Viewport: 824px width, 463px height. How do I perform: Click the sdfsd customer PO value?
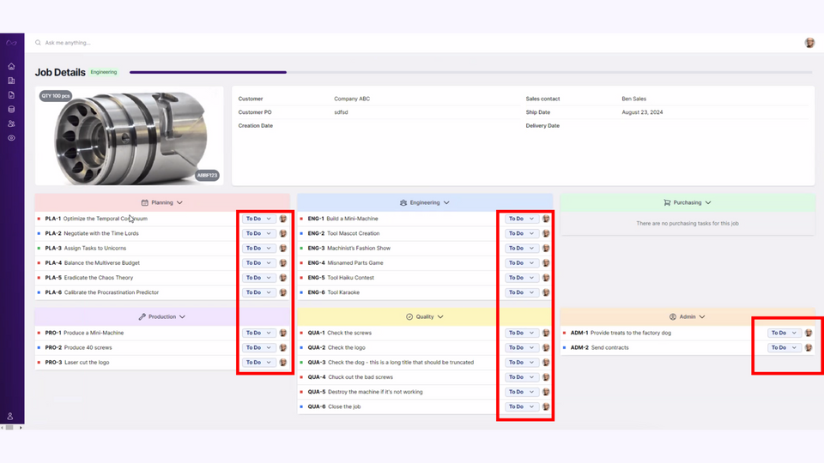pos(341,112)
